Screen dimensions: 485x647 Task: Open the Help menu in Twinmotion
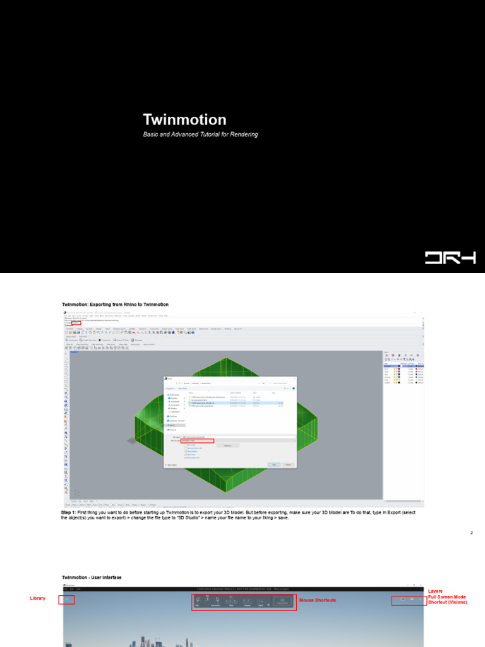pos(78,589)
